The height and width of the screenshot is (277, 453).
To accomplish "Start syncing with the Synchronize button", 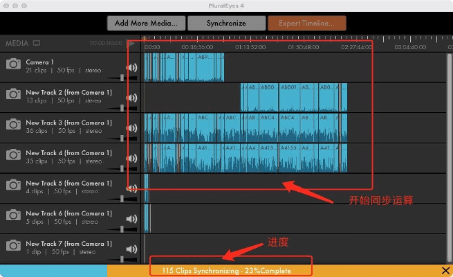I will [227, 23].
